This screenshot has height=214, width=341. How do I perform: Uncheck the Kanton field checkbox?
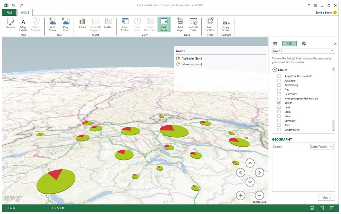pos(279,103)
